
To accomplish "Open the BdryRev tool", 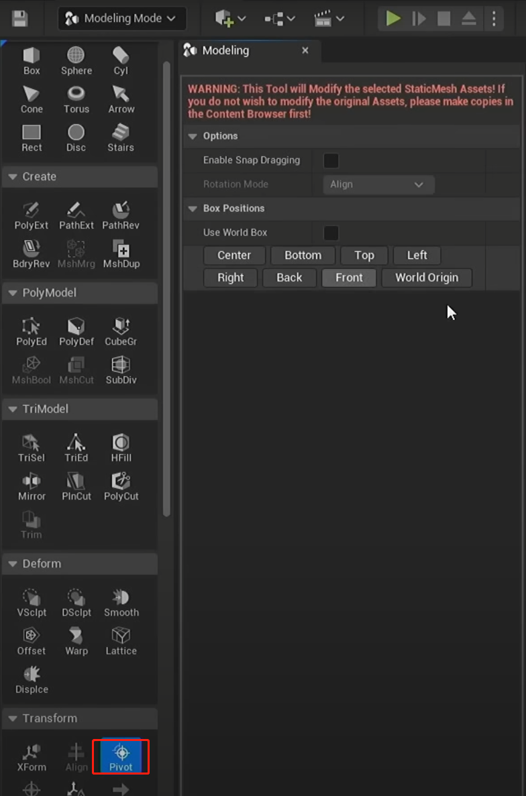I will (x=32, y=254).
